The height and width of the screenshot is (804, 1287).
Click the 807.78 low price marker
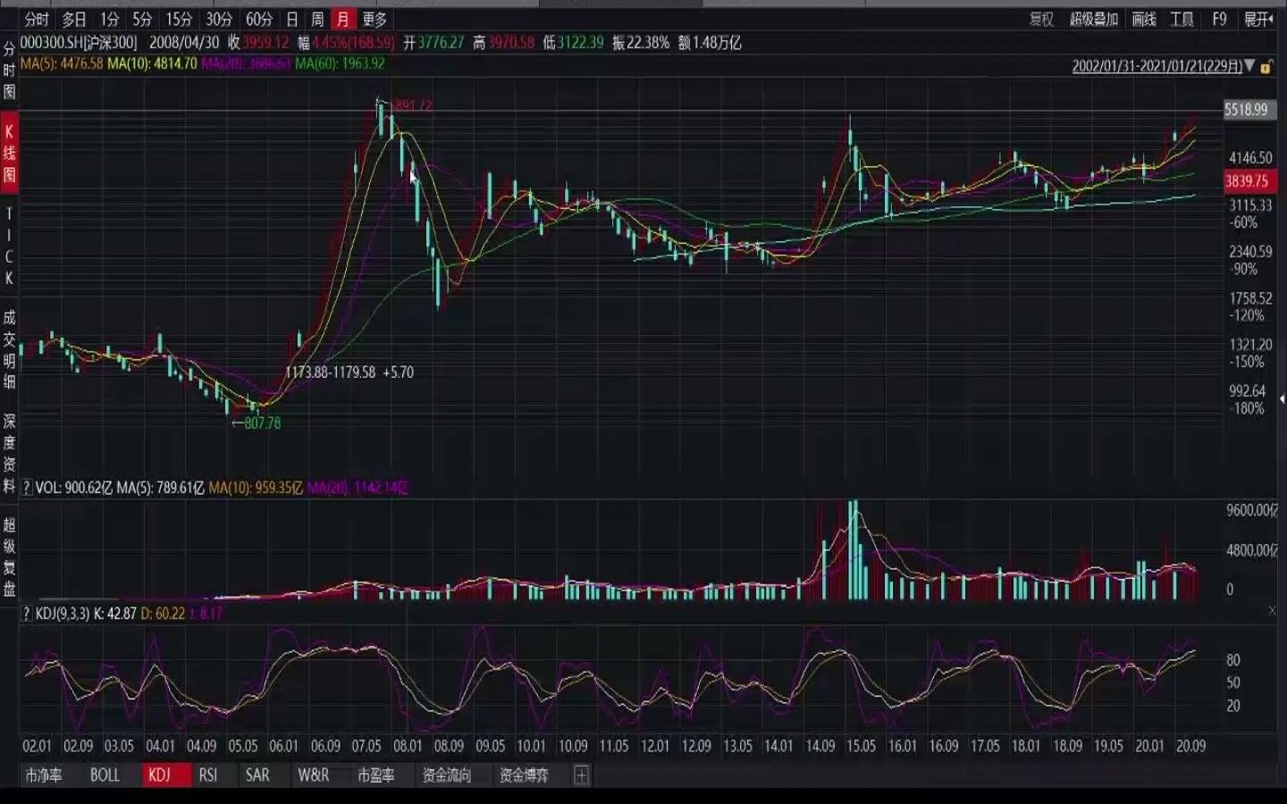[262, 423]
